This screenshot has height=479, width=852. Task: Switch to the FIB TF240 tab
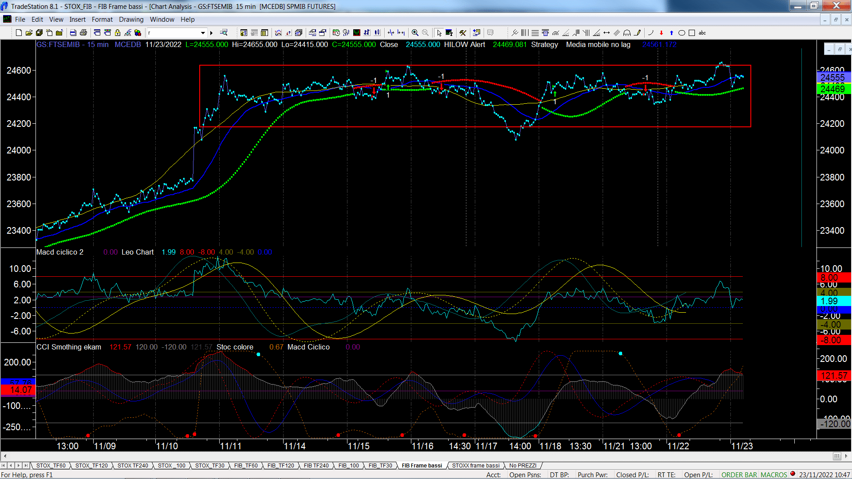point(316,466)
